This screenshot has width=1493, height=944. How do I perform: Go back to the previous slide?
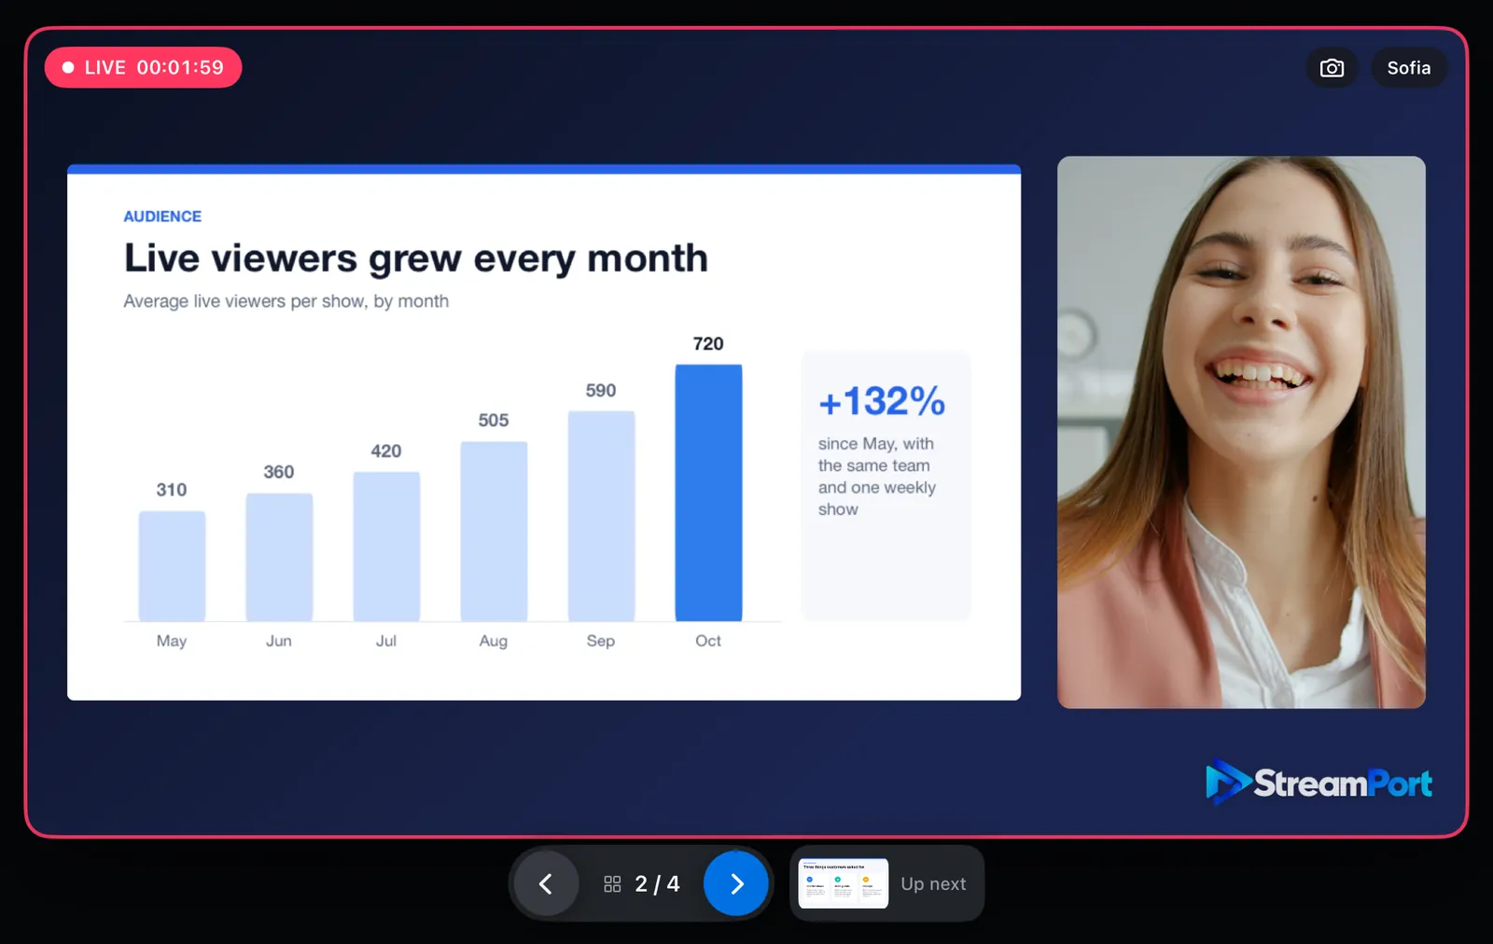tap(546, 883)
